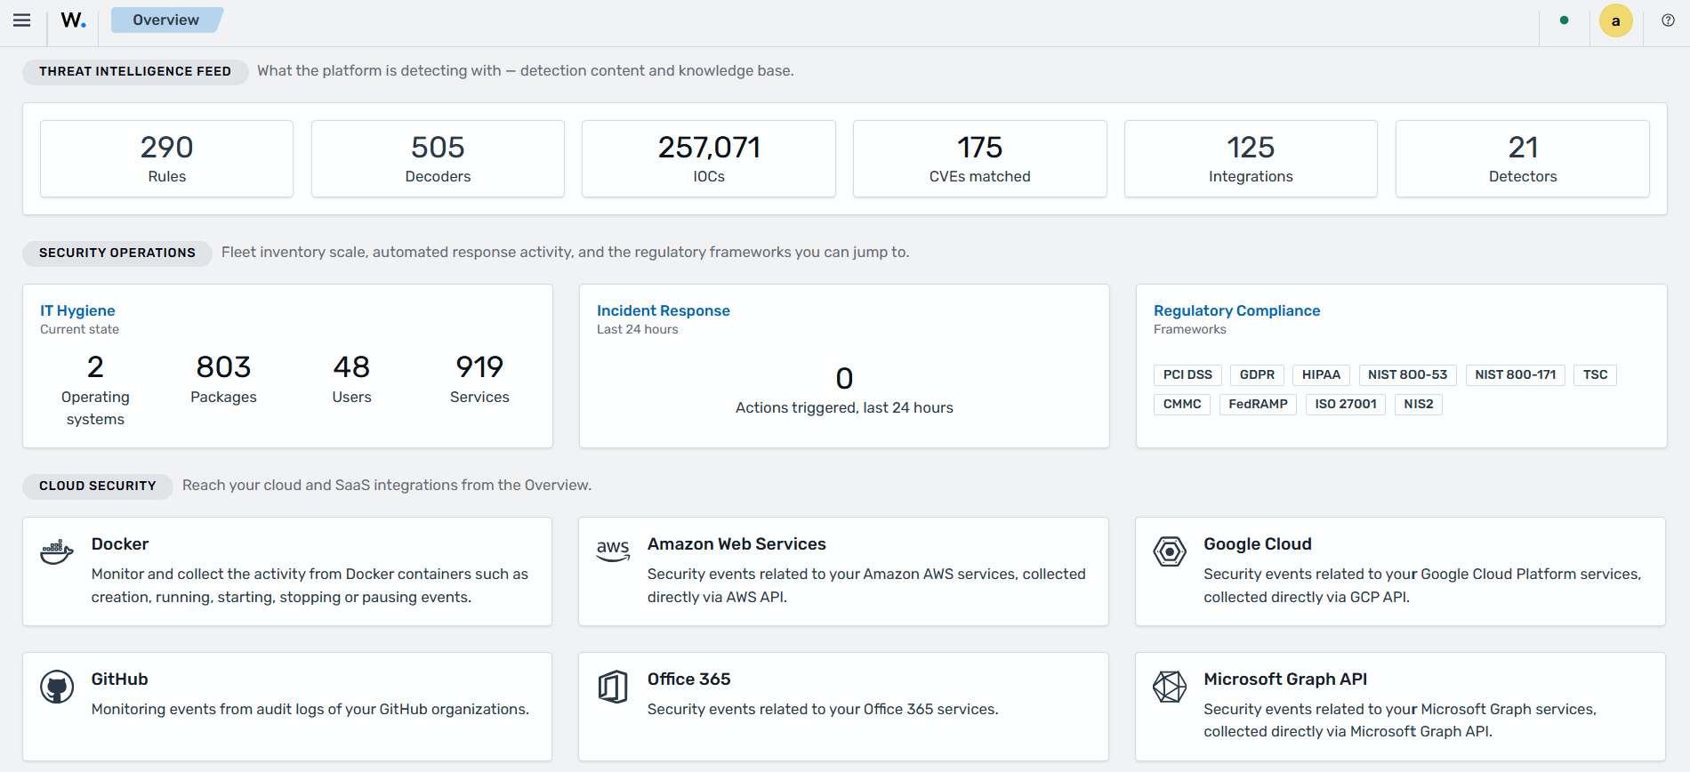Open the 505 Decoders card
The width and height of the screenshot is (1690, 772).
tap(438, 159)
